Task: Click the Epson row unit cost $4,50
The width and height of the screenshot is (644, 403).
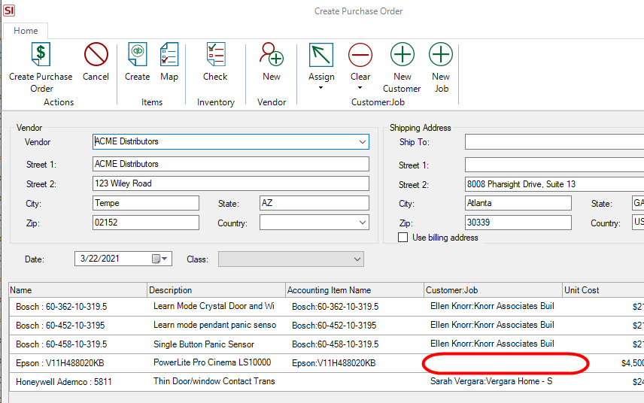Action: click(633, 363)
